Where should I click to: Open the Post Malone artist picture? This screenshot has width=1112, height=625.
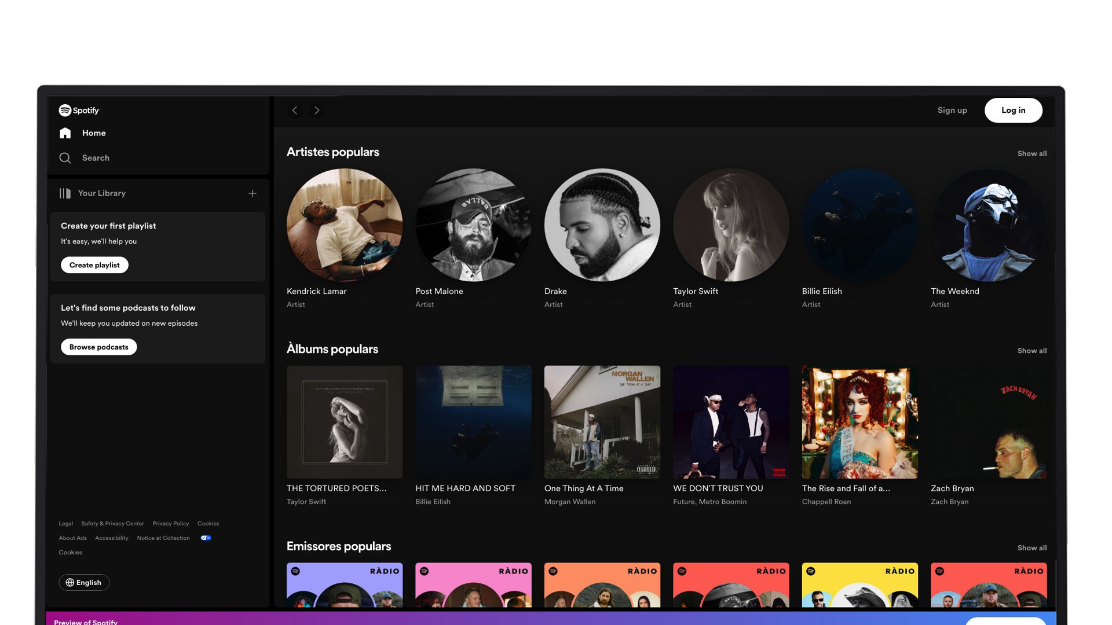(473, 226)
